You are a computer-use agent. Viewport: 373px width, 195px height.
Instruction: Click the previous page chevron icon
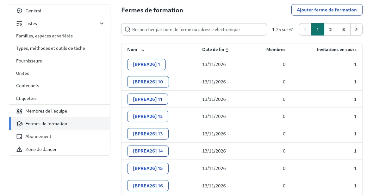(x=305, y=29)
